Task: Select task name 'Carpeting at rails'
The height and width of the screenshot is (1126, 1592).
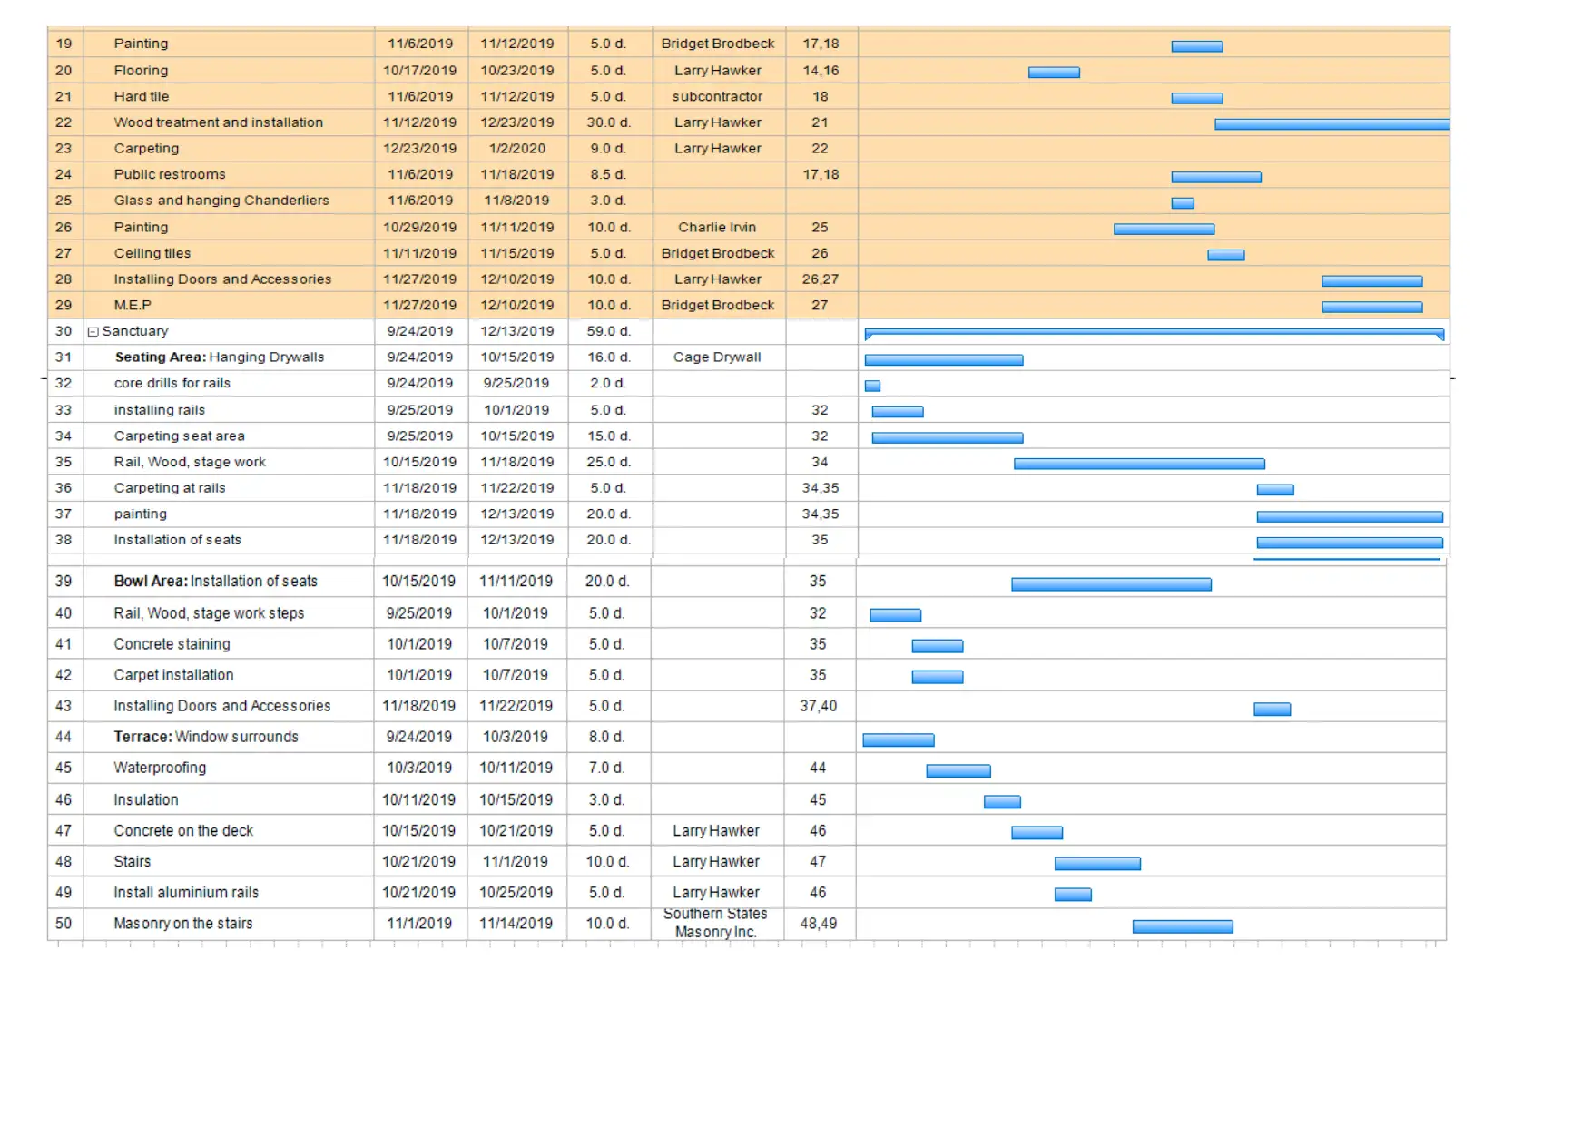Action: coord(170,487)
